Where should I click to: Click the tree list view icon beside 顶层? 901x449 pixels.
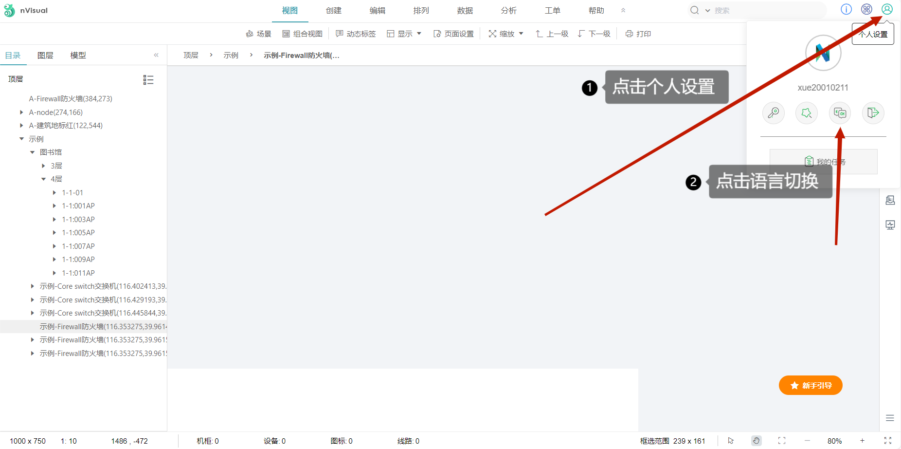(148, 80)
